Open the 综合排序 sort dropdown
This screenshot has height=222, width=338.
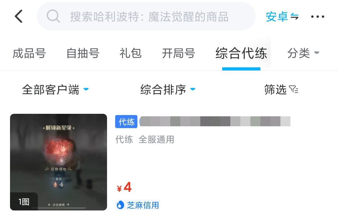168,89
